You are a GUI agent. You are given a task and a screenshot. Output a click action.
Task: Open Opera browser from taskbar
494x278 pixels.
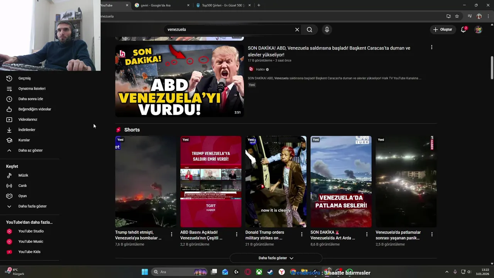click(x=248, y=272)
